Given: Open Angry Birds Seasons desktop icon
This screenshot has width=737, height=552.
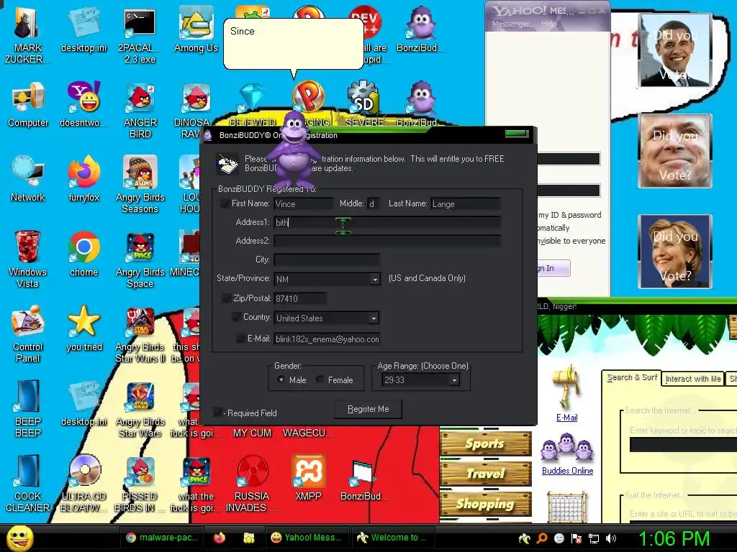Looking at the screenshot, I should (140, 185).
